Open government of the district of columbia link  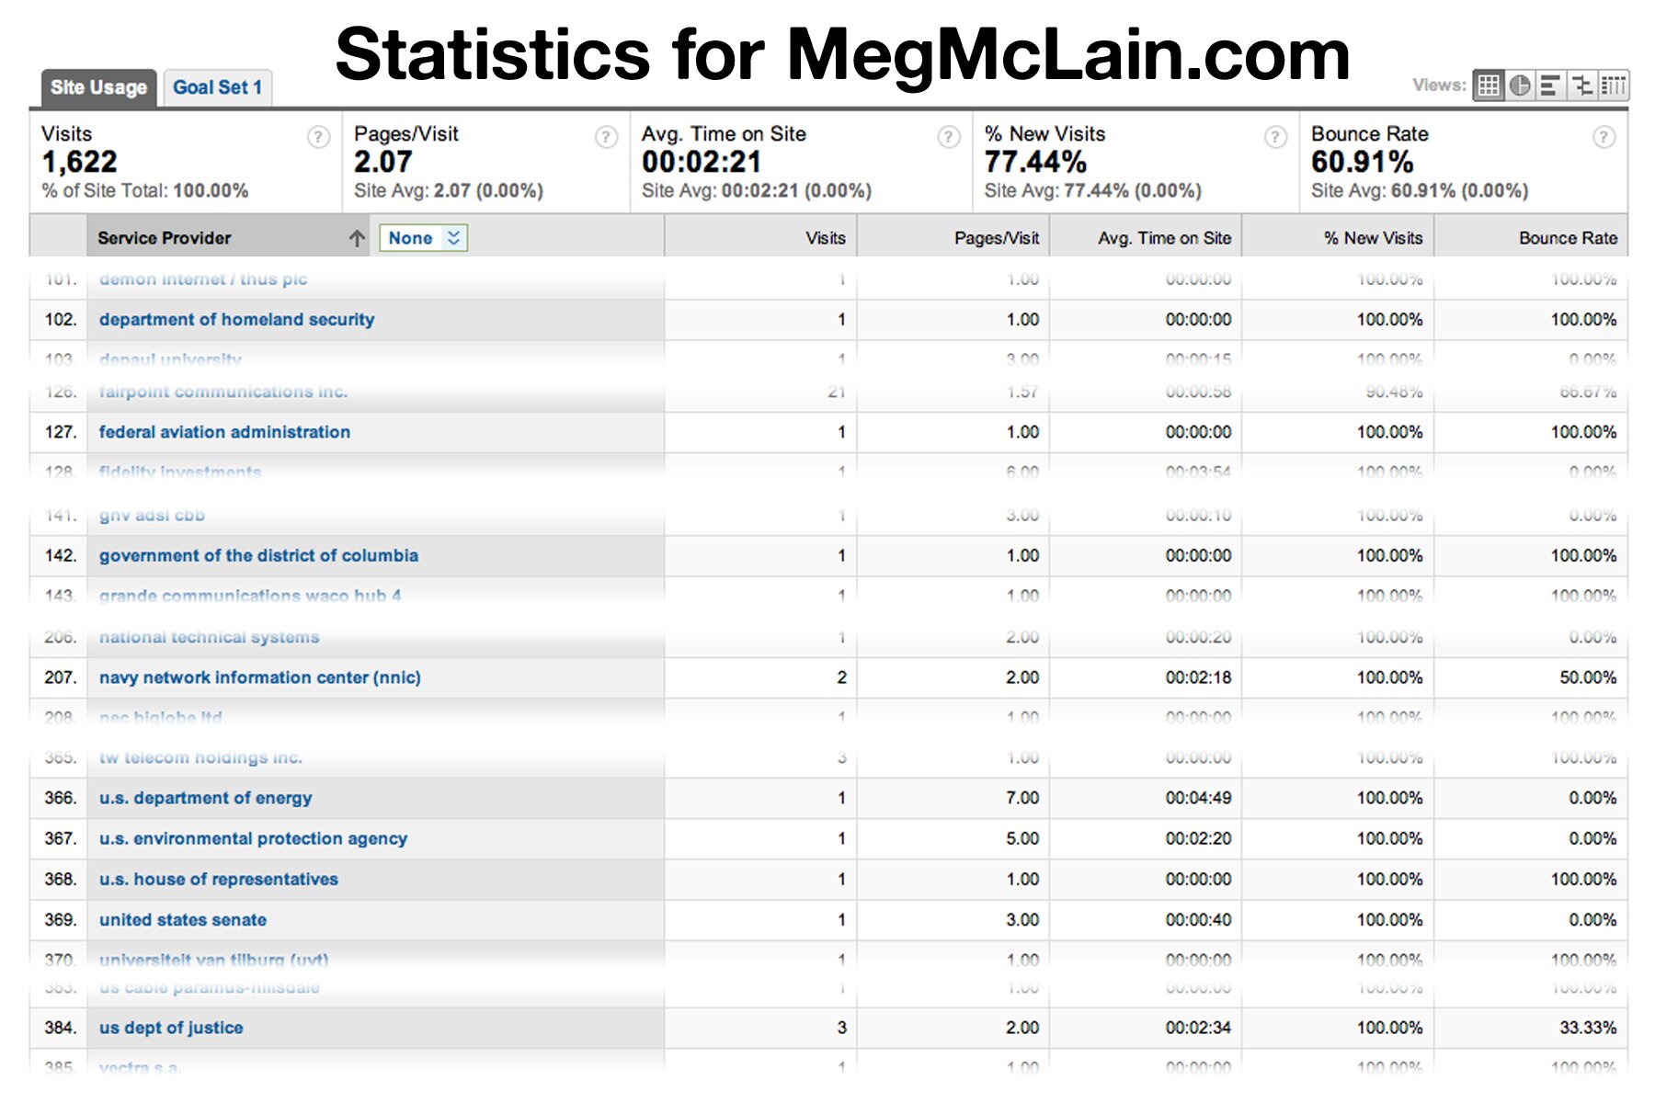click(259, 556)
